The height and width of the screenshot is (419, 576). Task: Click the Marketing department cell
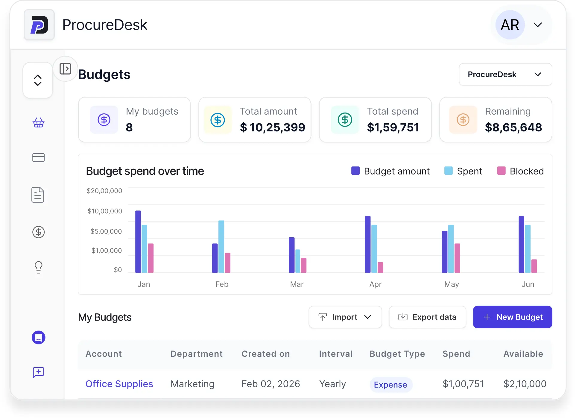192,384
